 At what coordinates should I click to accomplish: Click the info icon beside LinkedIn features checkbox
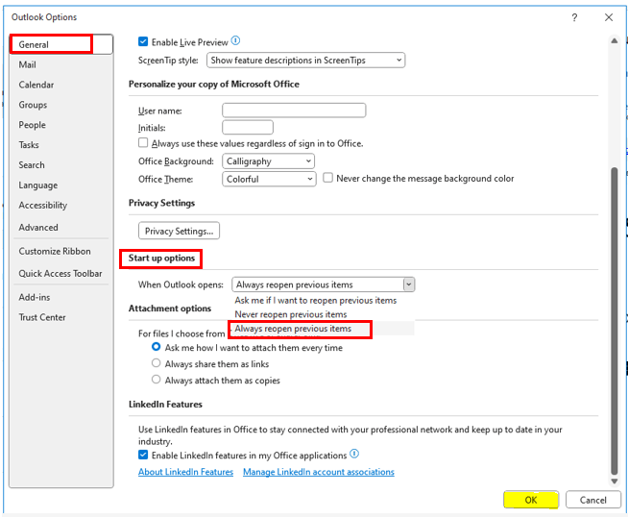point(354,454)
